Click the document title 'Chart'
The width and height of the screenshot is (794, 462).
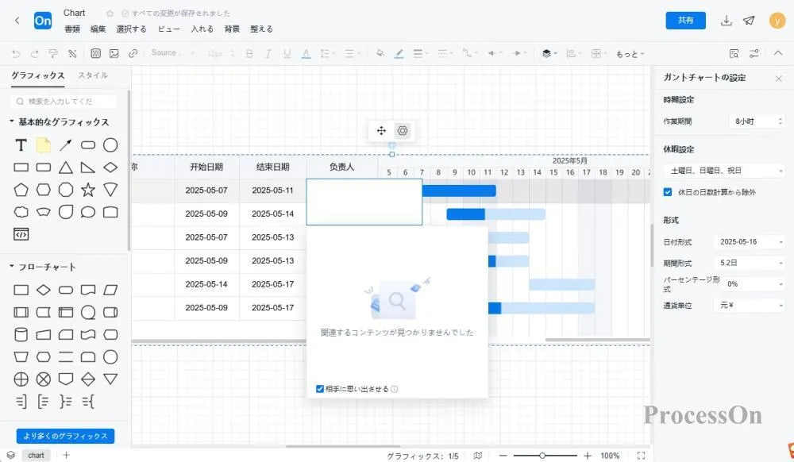74,13
